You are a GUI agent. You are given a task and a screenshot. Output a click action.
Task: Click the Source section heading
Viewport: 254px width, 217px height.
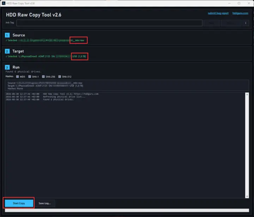19,35
